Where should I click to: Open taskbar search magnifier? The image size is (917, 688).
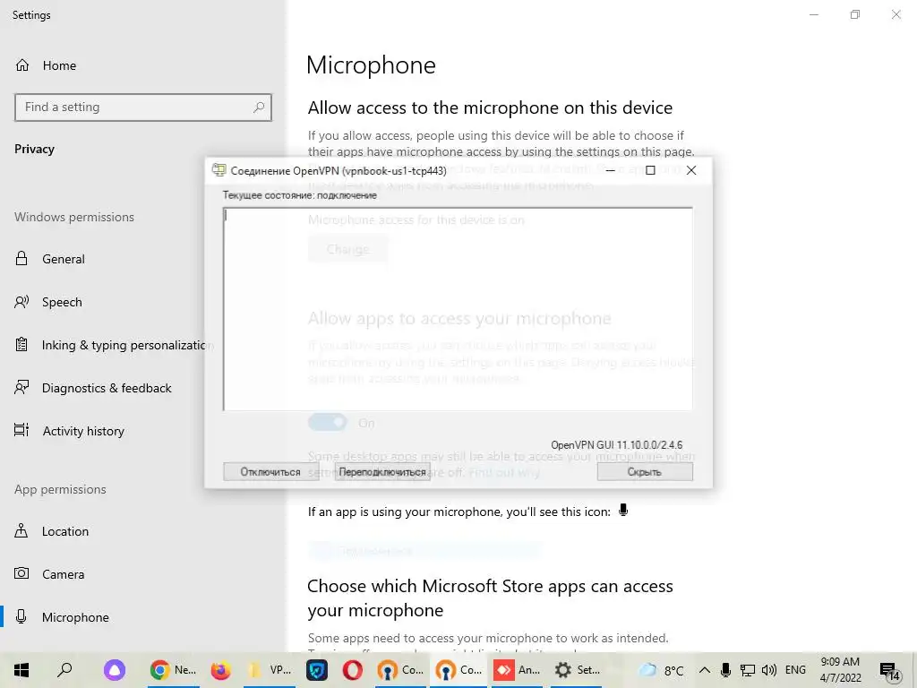(64, 670)
